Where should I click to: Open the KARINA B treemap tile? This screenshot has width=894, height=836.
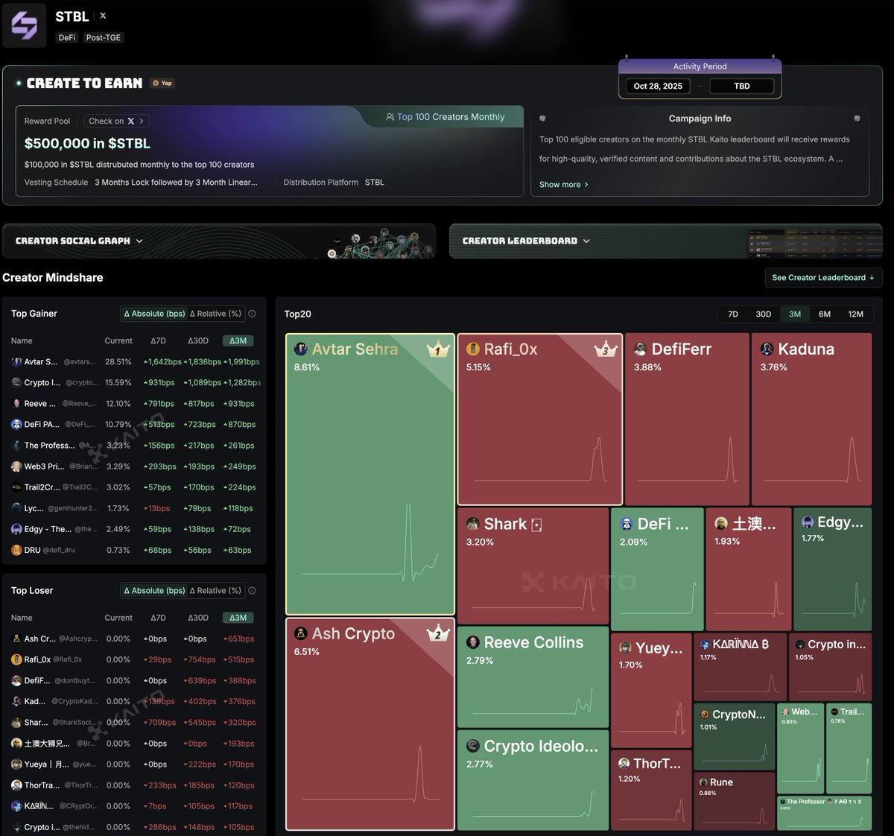tap(741, 667)
